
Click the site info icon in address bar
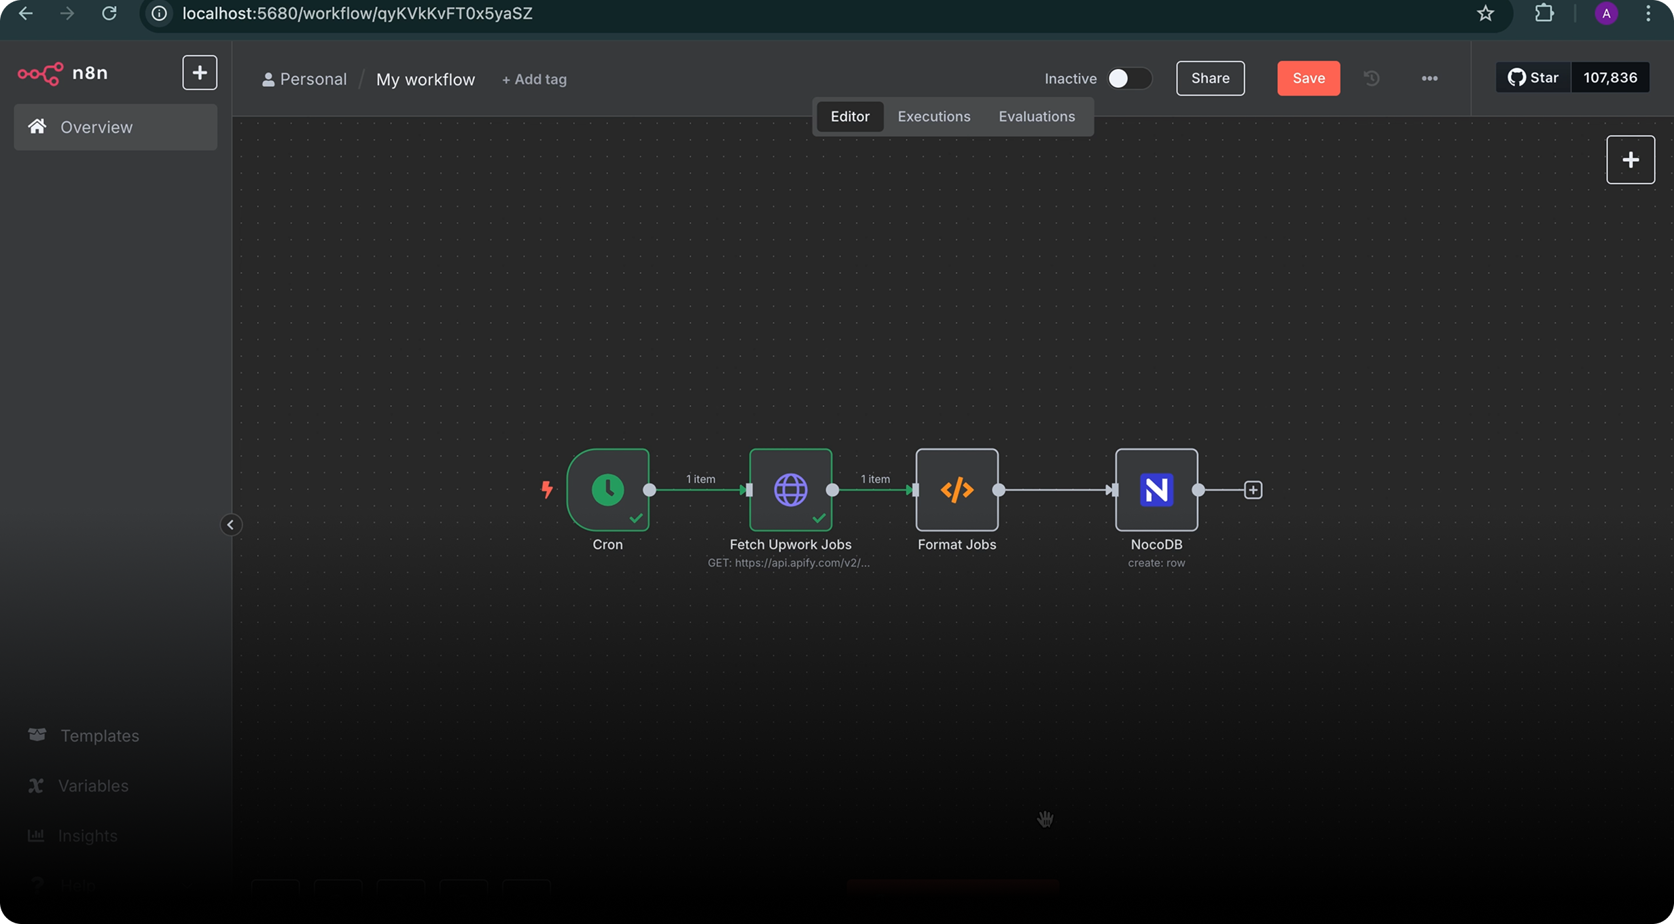point(159,14)
